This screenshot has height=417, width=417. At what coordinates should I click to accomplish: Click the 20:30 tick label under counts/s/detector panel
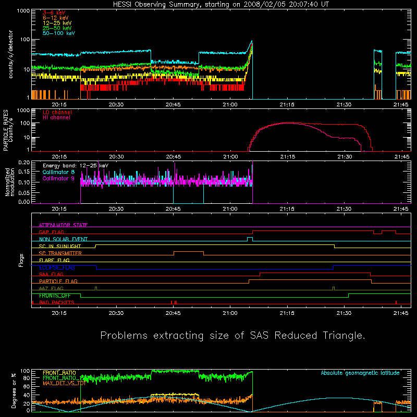pyautogui.click(x=116, y=105)
